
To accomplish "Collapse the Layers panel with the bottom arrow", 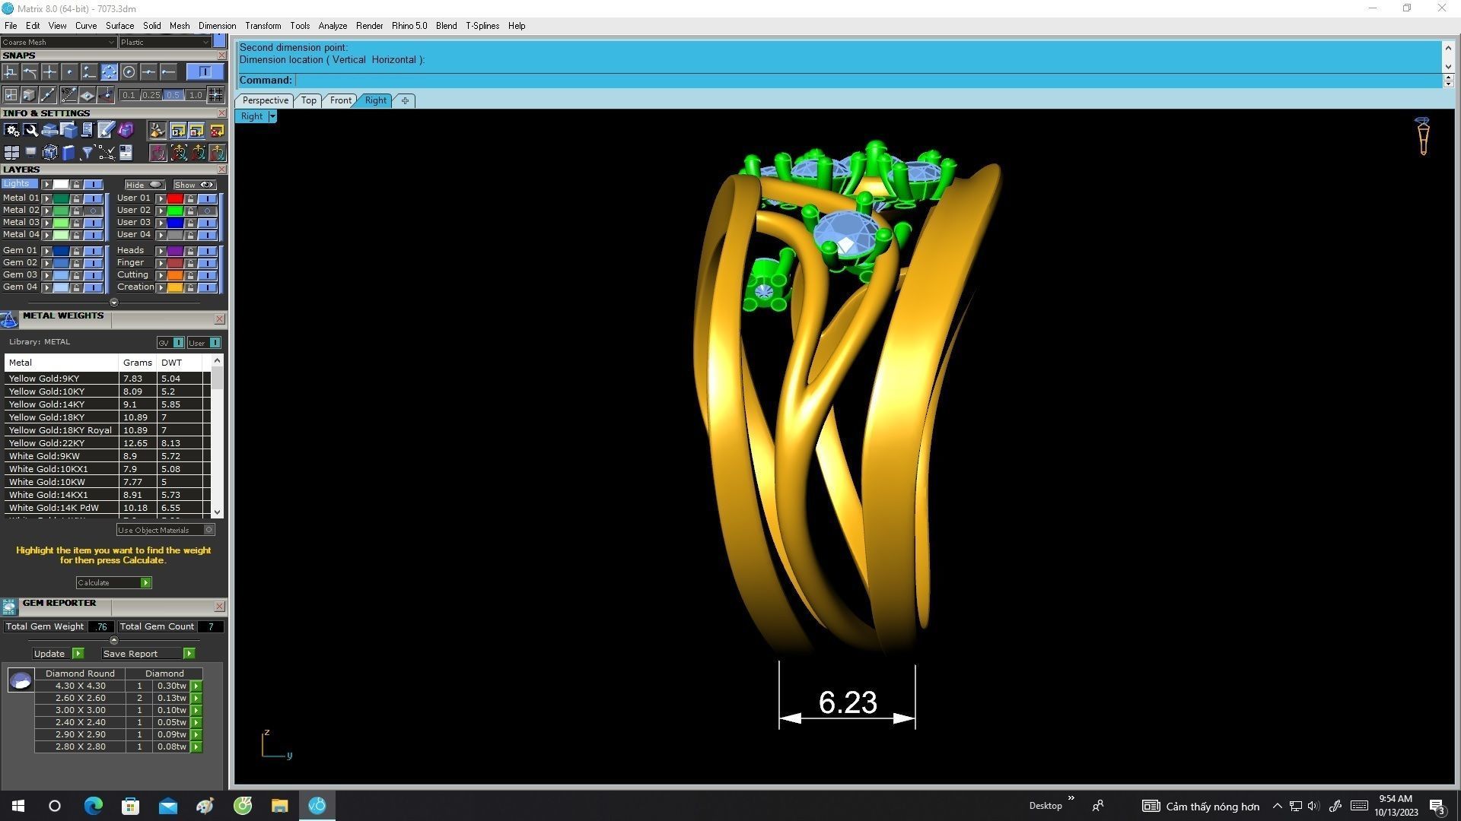I will [114, 303].
